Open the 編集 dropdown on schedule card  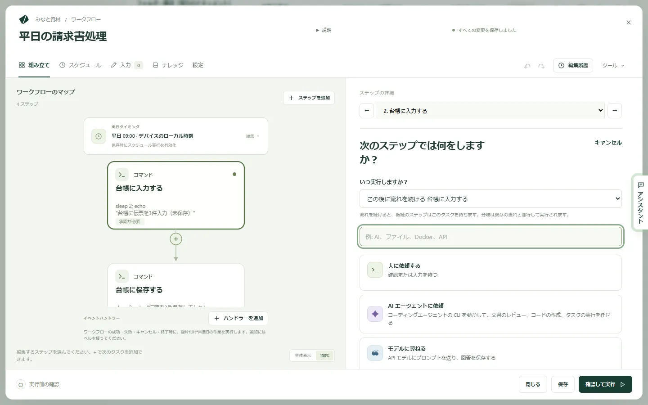pyautogui.click(x=252, y=136)
